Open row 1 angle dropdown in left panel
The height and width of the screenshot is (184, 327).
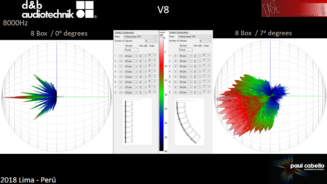[152, 55]
